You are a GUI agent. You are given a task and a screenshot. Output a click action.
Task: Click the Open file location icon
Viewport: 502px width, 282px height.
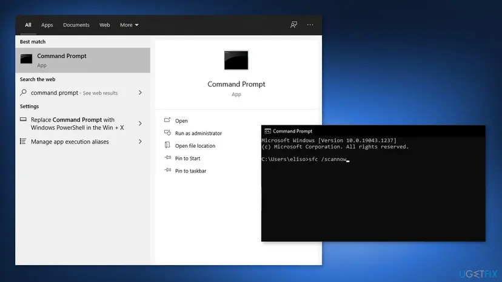pos(167,145)
